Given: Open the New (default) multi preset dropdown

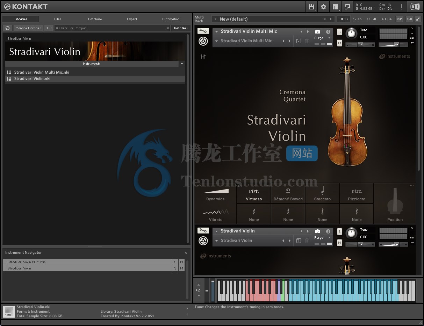Looking at the screenshot, I should point(216,19).
